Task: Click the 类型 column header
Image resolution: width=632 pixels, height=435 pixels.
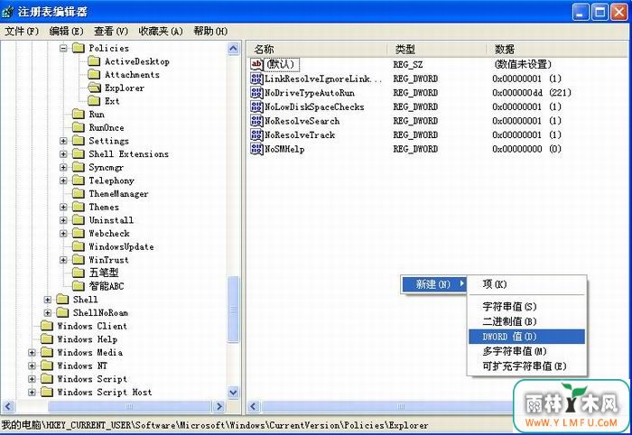Action: (x=437, y=49)
